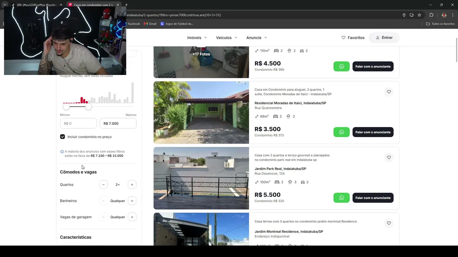Open the Chrome three-dot menu
The width and height of the screenshot is (458, 257).
pos(452,15)
